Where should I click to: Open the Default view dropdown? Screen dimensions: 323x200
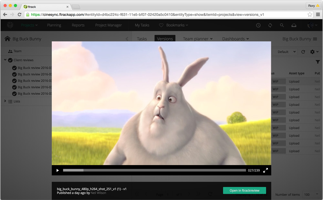286,52
